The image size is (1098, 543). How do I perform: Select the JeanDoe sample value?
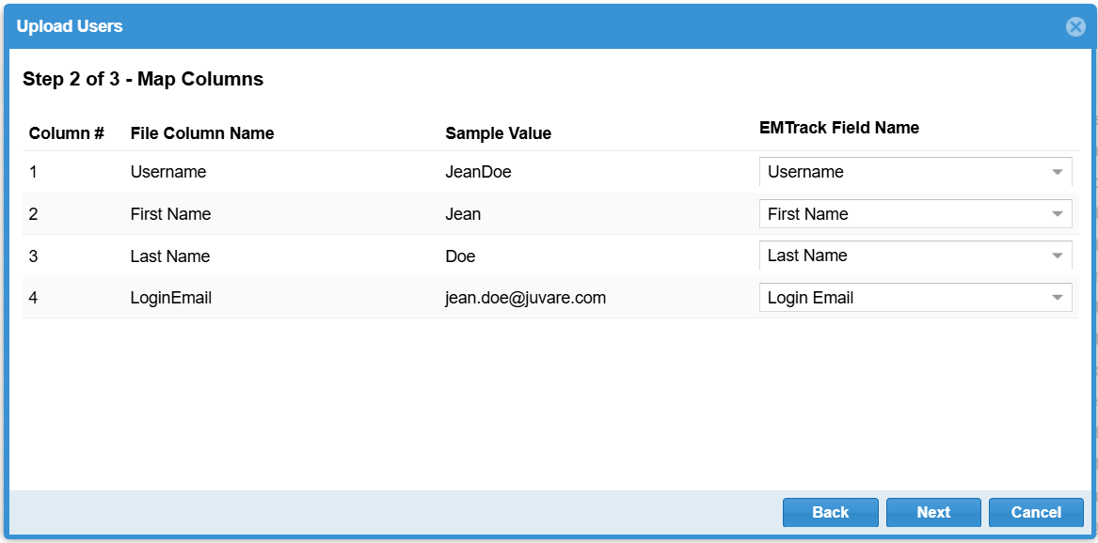(479, 172)
